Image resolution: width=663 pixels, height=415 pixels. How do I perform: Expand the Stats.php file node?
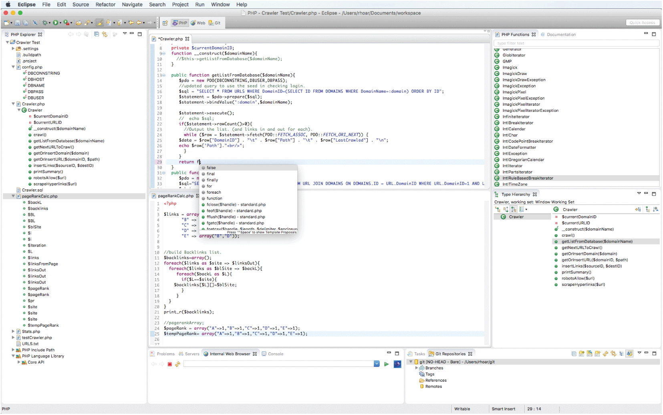point(13,332)
